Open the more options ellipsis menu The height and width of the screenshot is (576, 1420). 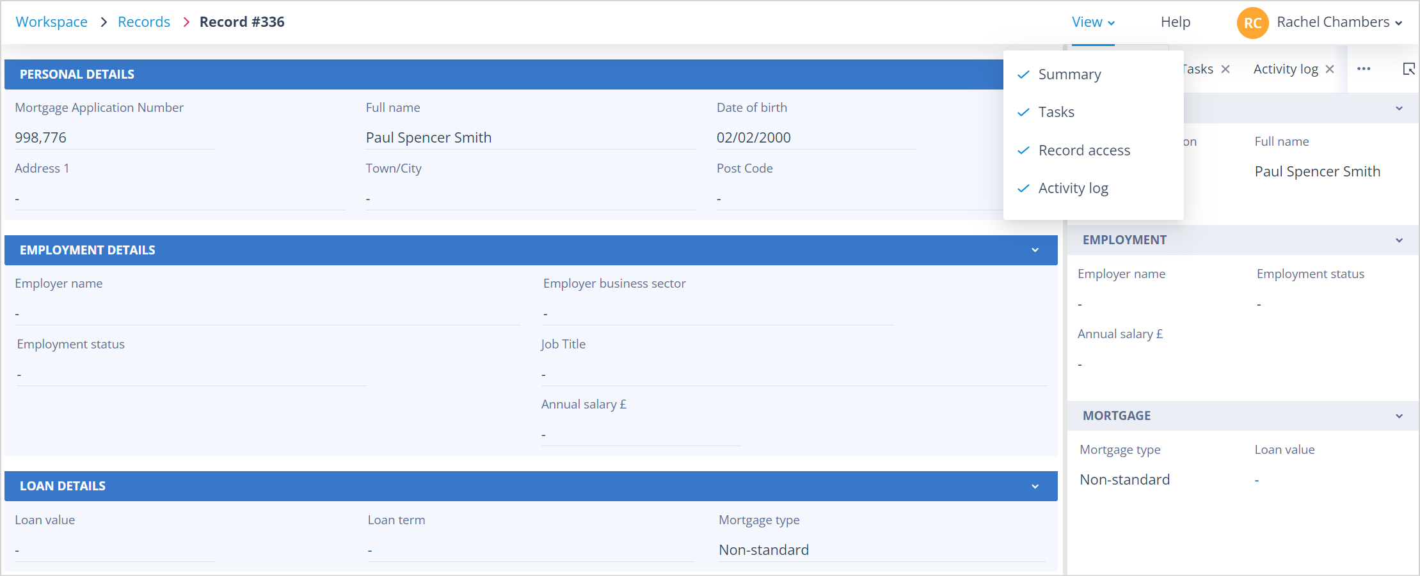(1364, 69)
